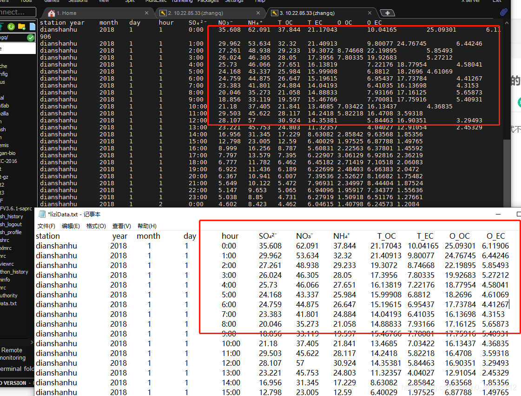521x396 pixels.
Task: Focus the quick connect search box
Action: click(x=18, y=12)
